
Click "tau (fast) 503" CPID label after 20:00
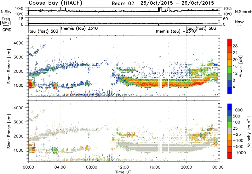pyautogui.click(x=202, y=28)
